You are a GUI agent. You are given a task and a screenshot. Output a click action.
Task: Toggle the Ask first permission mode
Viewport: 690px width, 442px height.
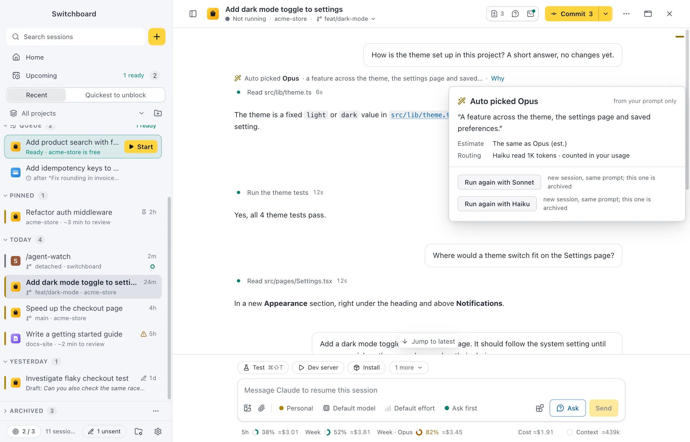(461, 408)
